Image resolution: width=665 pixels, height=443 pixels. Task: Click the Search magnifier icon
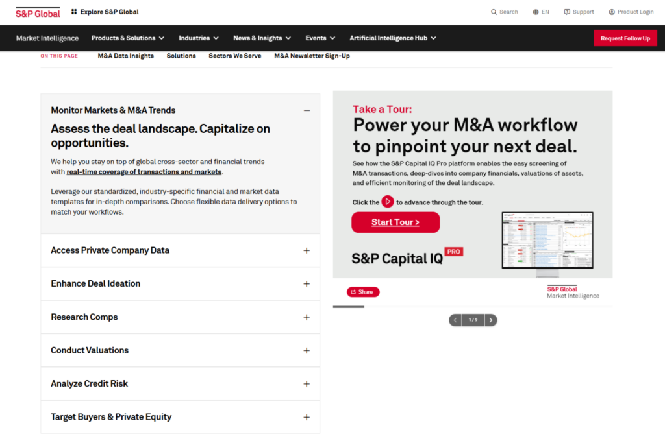(x=494, y=12)
